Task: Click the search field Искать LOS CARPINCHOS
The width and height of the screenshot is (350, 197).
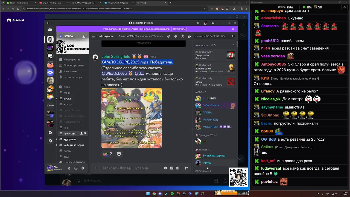Action: 215,36
